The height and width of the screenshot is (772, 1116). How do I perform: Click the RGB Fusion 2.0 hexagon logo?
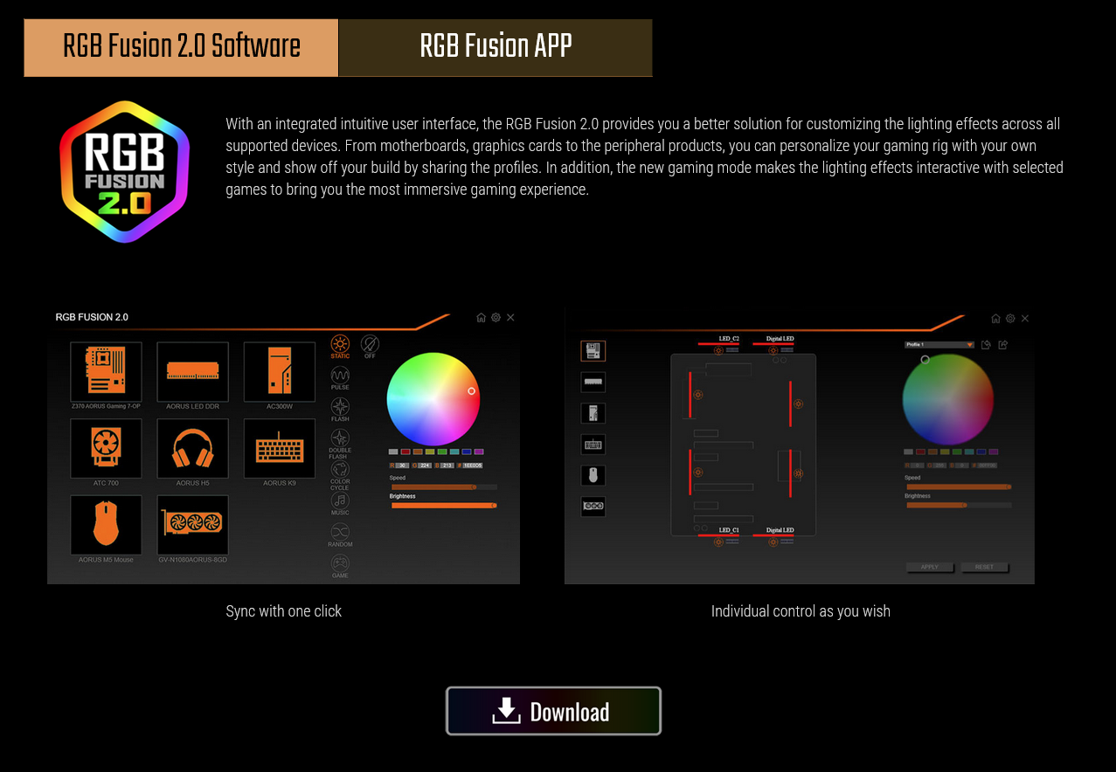(124, 171)
